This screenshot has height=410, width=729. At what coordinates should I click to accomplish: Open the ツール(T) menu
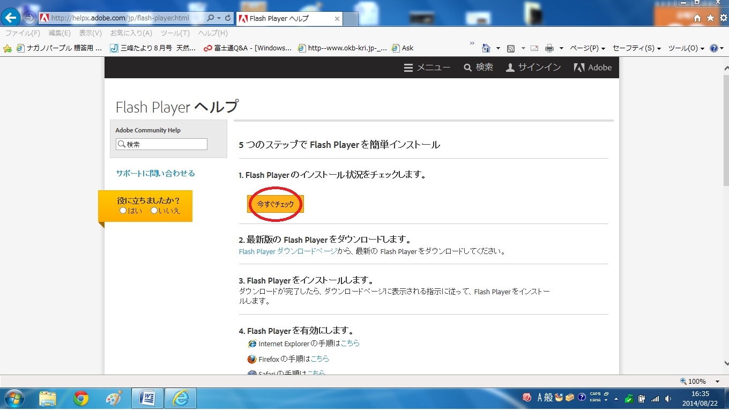(x=175, y=33)
